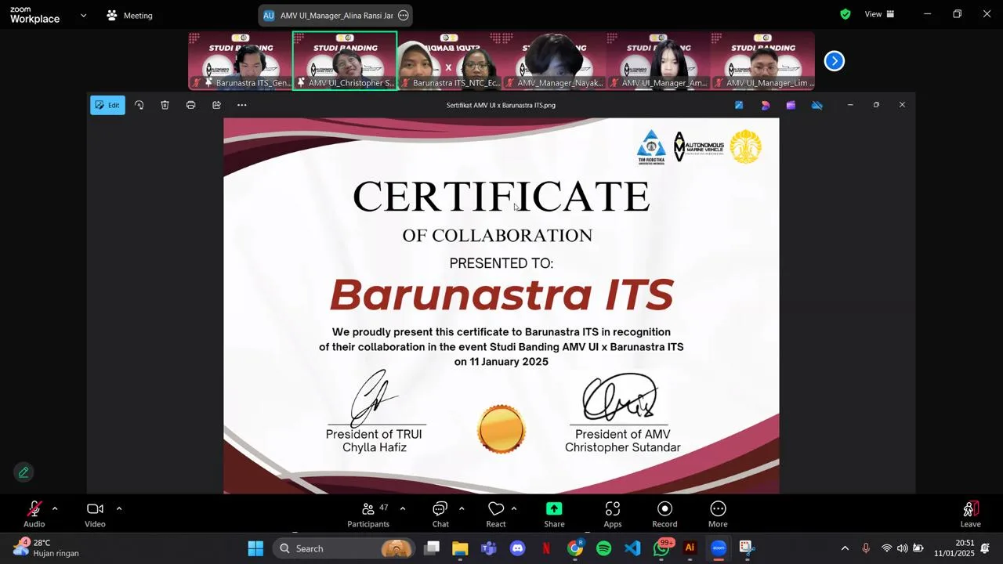Open the Participants panel
The height and width of the screenshot is (564, 1003).
coord(368,514)
